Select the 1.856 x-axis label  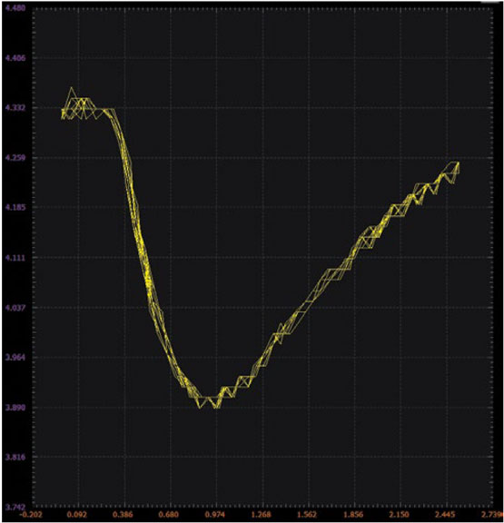(353, 514)
